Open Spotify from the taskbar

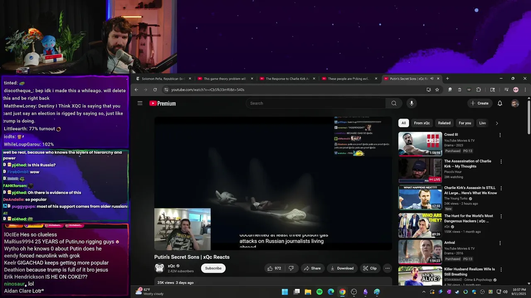[x=319, y=292]
